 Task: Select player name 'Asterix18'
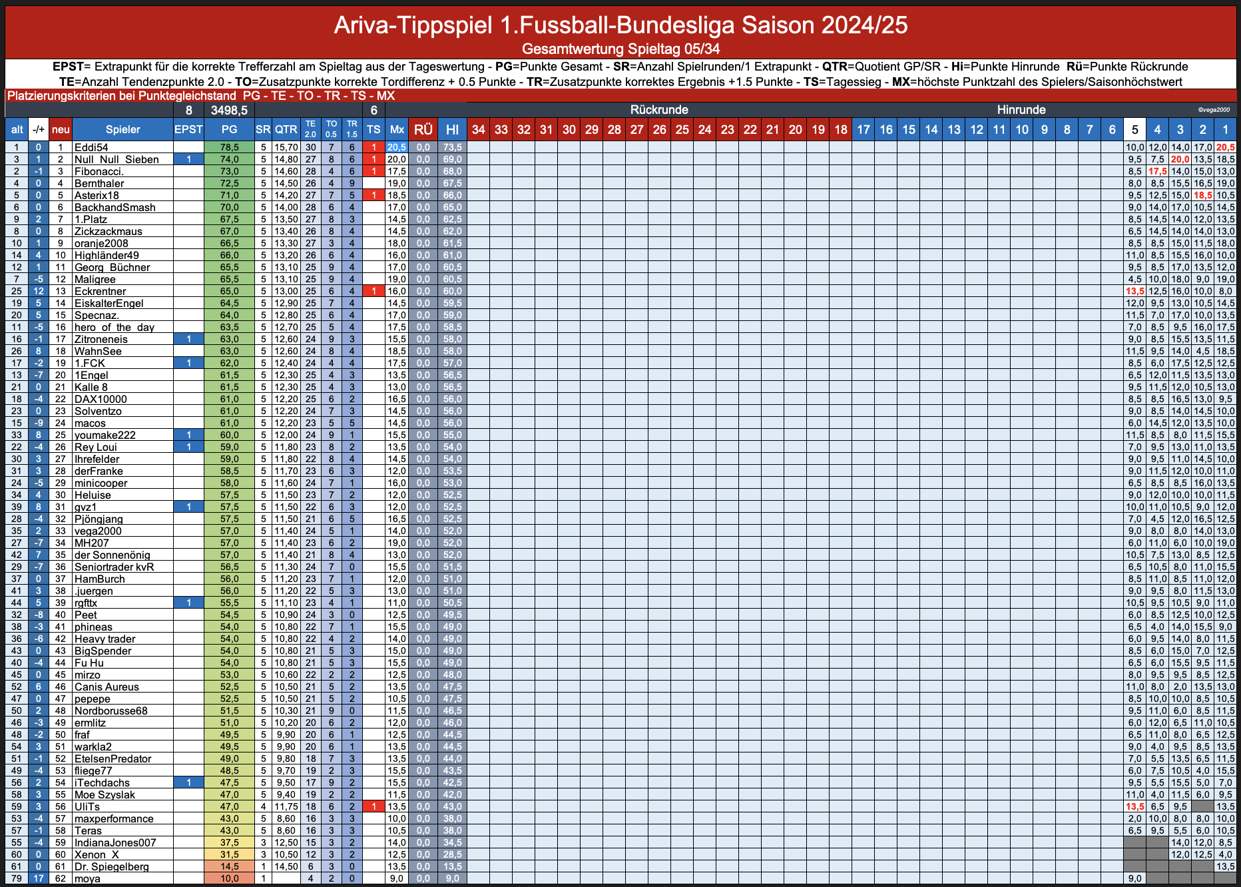click(x=97, y=195)
